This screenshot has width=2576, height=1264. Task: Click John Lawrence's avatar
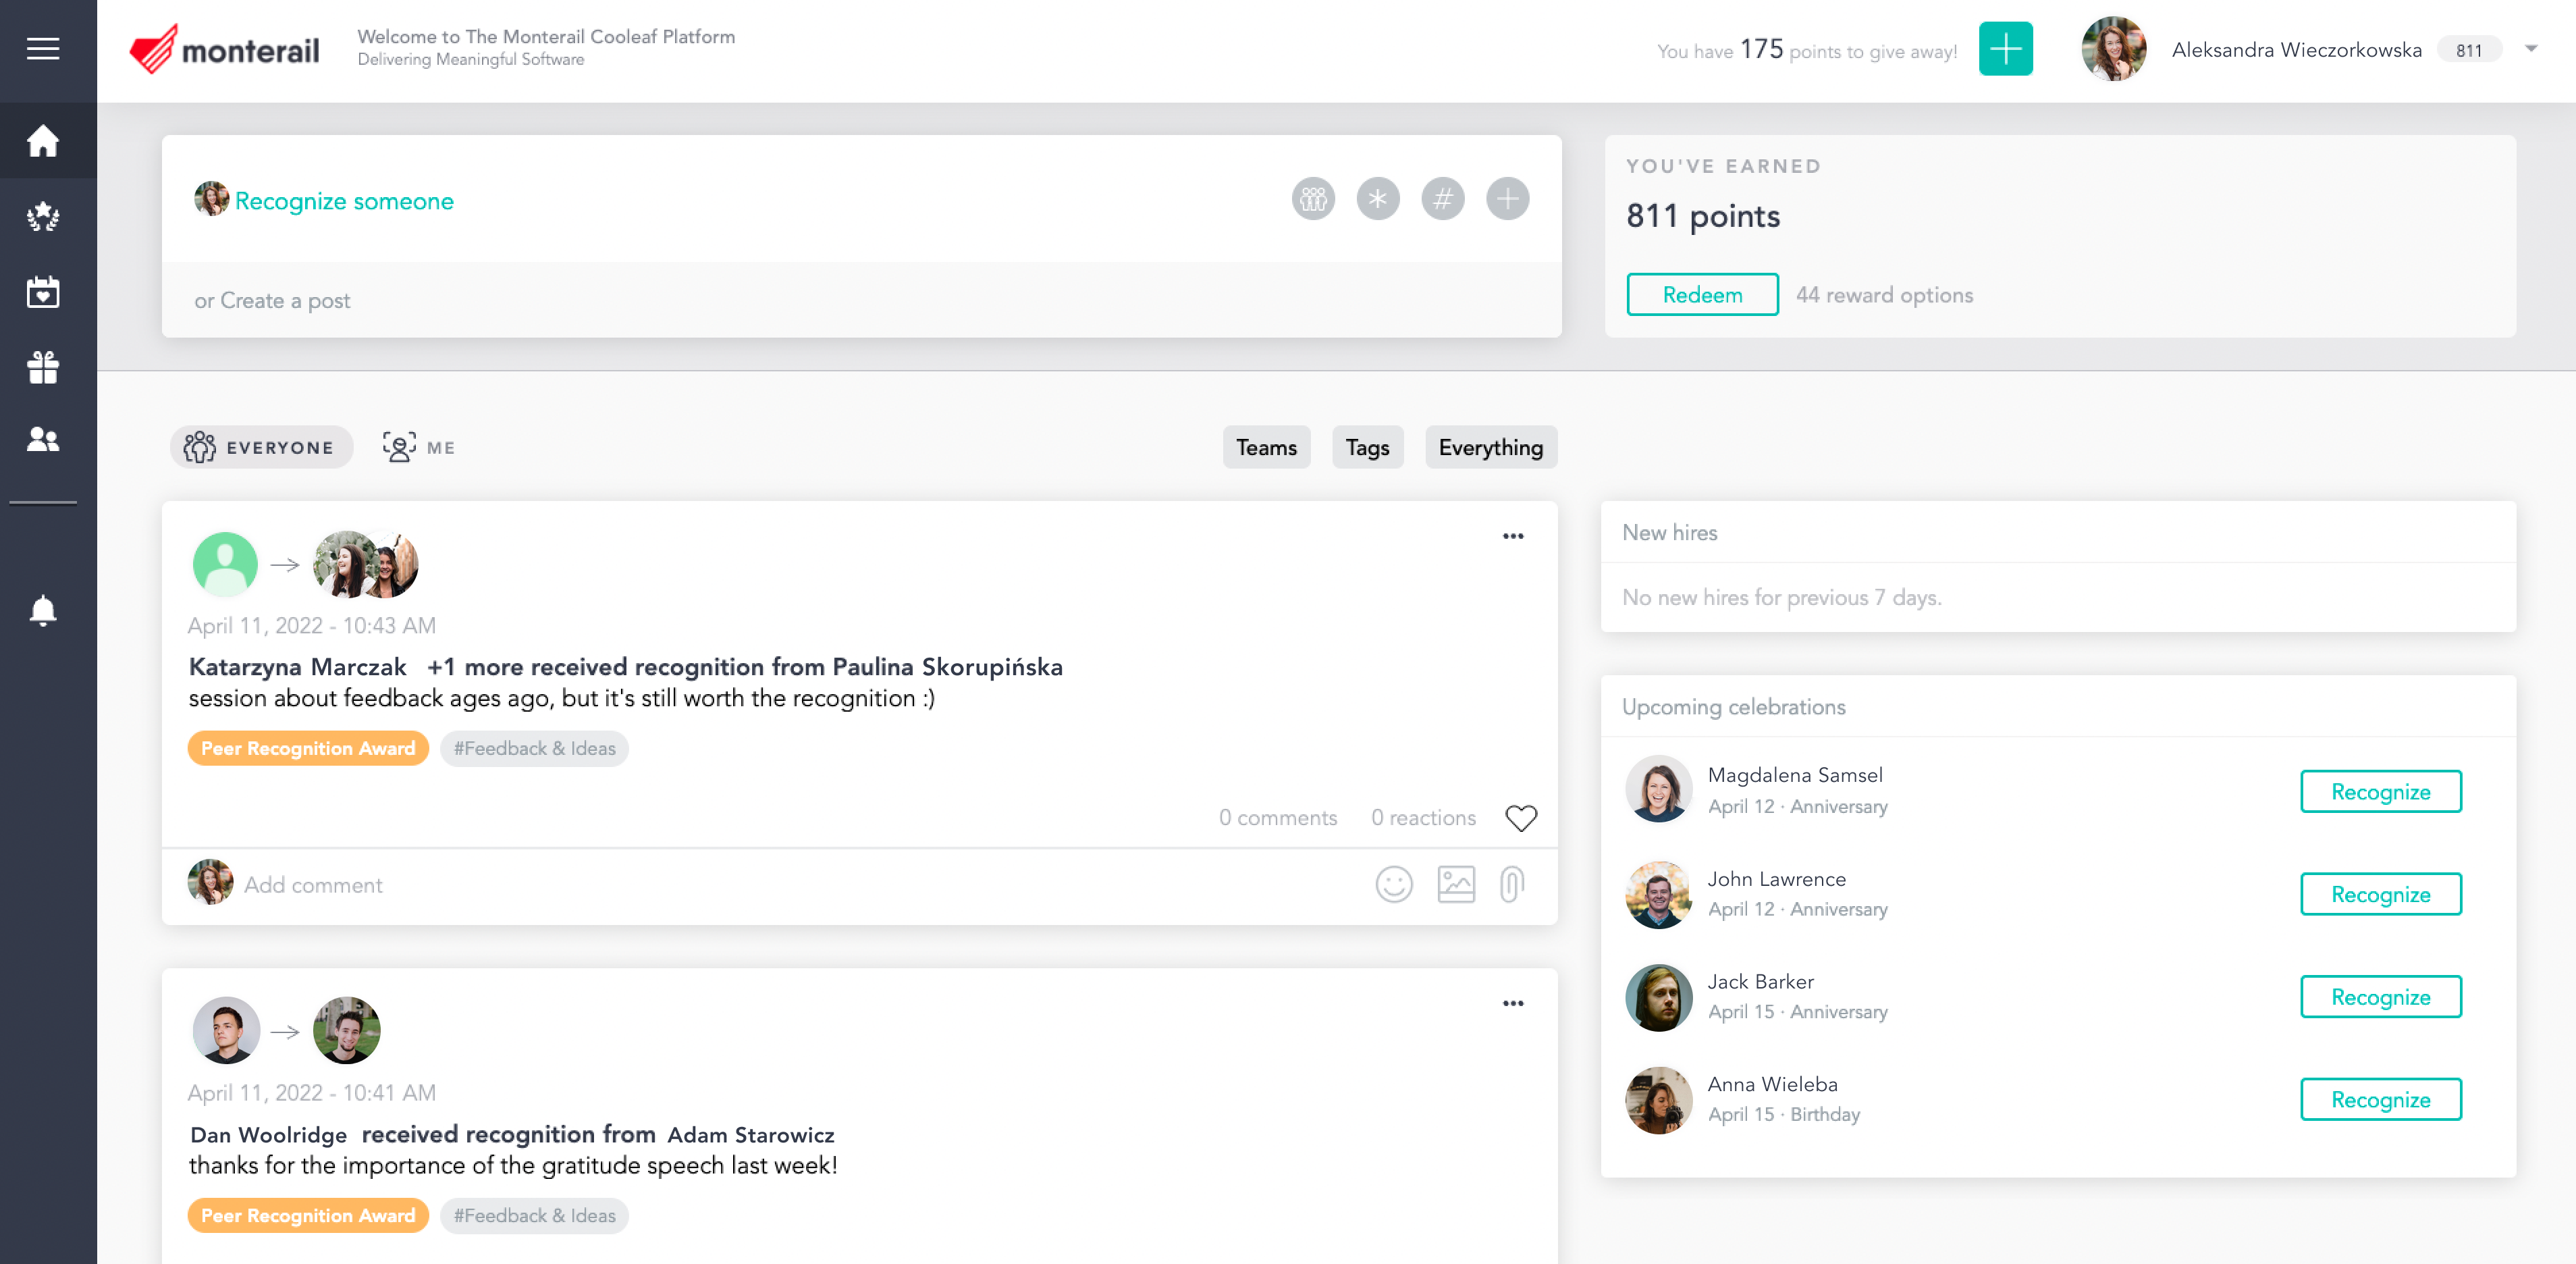pos(1658,894)
